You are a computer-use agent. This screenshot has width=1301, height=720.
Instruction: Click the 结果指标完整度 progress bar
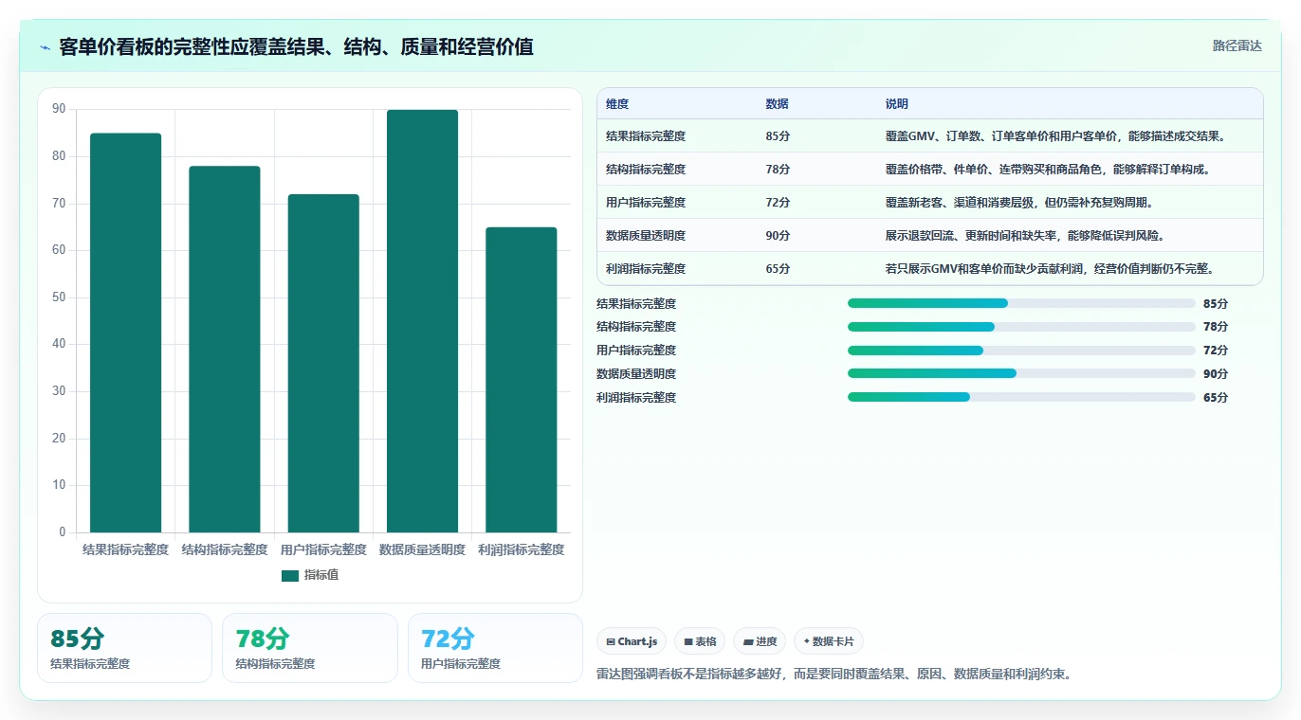[1021, 303]
